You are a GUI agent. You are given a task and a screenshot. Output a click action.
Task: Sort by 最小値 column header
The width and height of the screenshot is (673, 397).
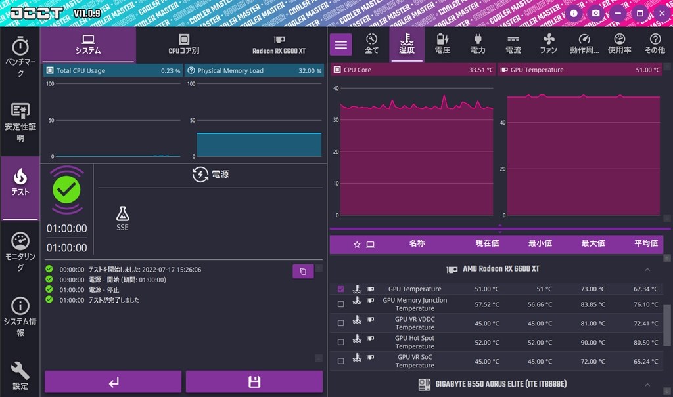point(540,243)
